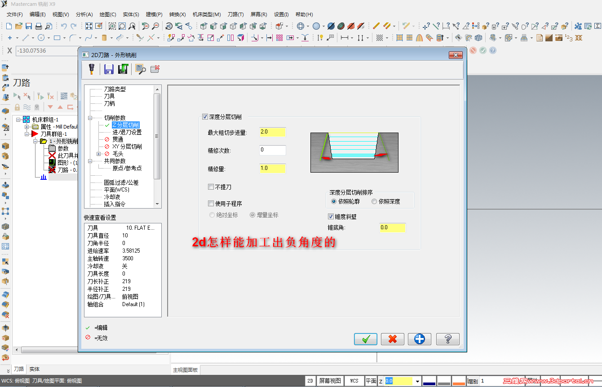The width and height of the screenshot is (602, 387).
Task: Click the tool icon in dialog toolbar
Action: click(91, 69)
